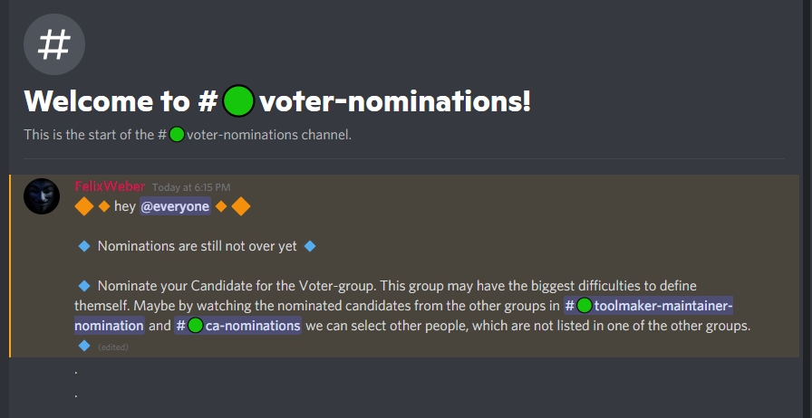Open FelixWeber's profile from the username
This screenshot has width=812, height=418.
(x=110, y=186)
